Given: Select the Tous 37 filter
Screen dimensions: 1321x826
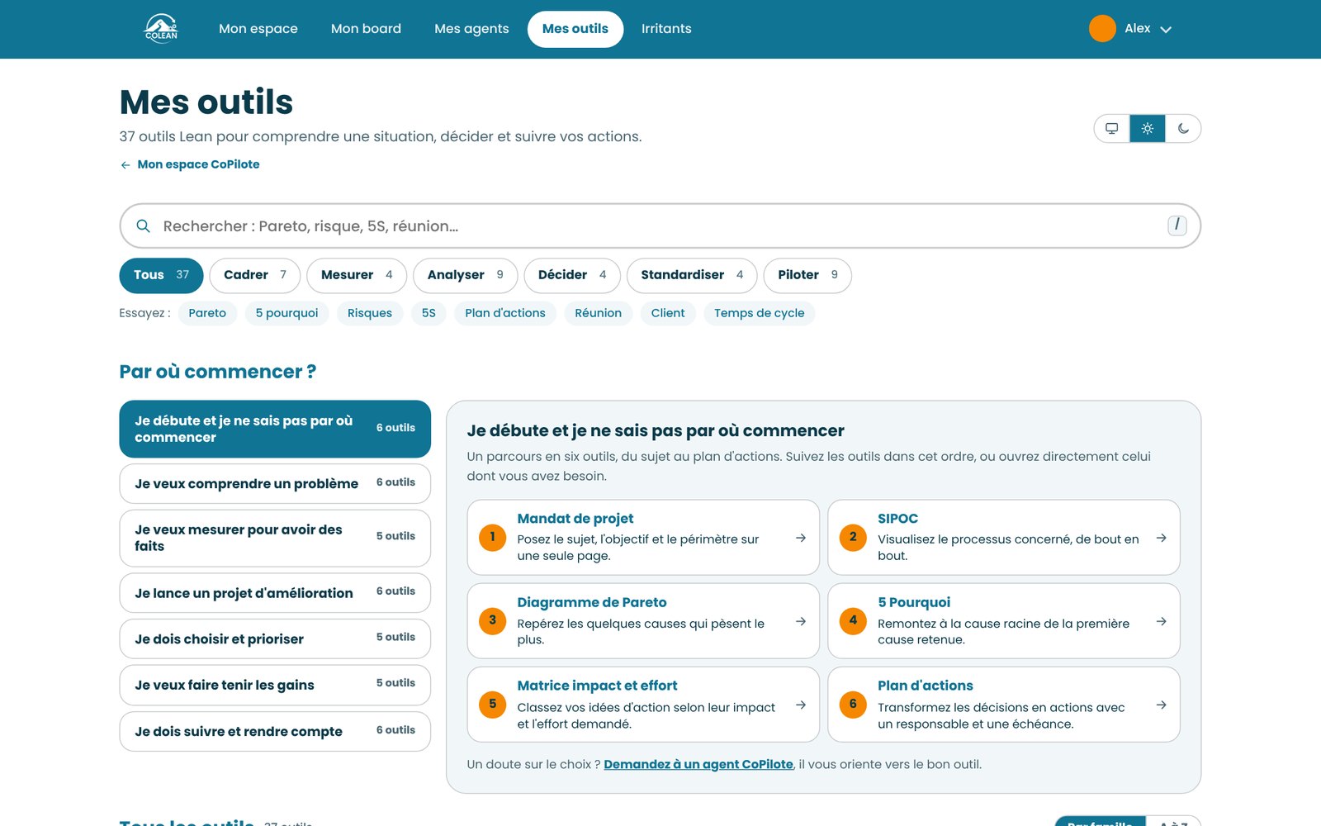Looking at the screenshot, I should pos(161,275).
